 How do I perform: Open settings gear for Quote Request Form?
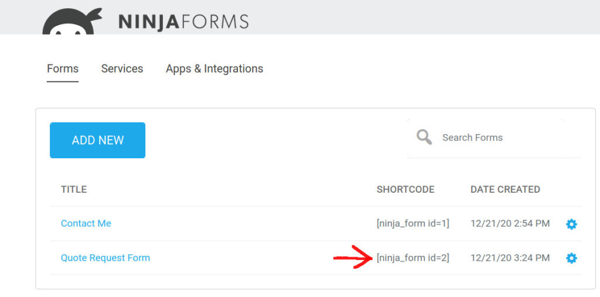(571, 259)
